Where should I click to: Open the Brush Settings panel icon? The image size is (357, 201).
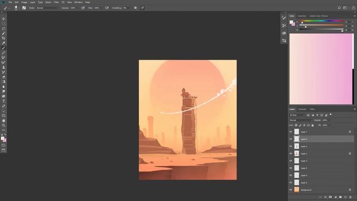[x=24, y=8]
